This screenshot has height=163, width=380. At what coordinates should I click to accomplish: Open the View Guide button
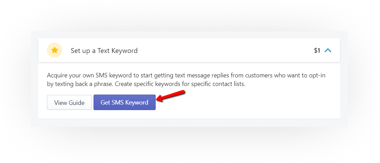(69, 102)
